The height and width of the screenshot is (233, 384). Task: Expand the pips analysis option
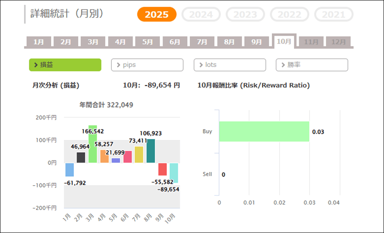[147, 65]
